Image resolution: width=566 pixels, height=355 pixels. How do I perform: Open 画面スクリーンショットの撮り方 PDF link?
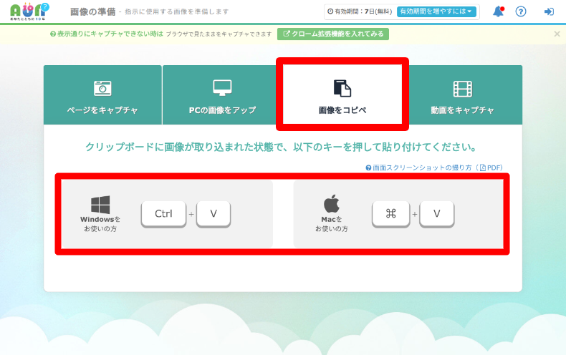pos(434,167)
